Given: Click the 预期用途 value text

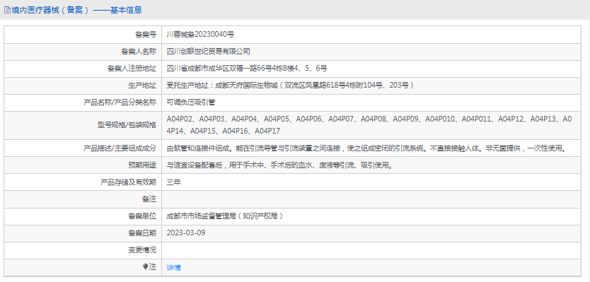Looking at the screenshot, I should pos(280,165).
